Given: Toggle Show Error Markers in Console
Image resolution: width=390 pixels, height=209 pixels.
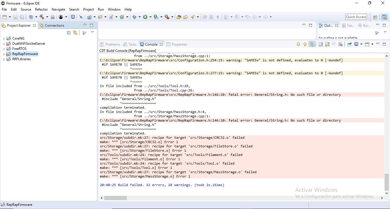Looking at the screenshot, I should click(312, 44).
